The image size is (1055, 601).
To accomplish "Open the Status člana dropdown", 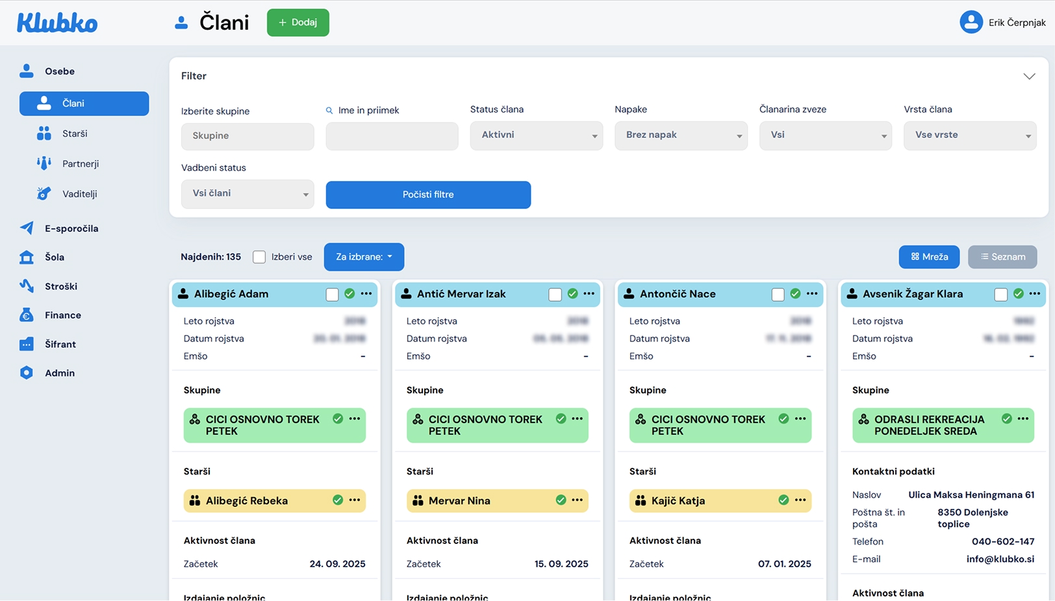I will 536,136.
